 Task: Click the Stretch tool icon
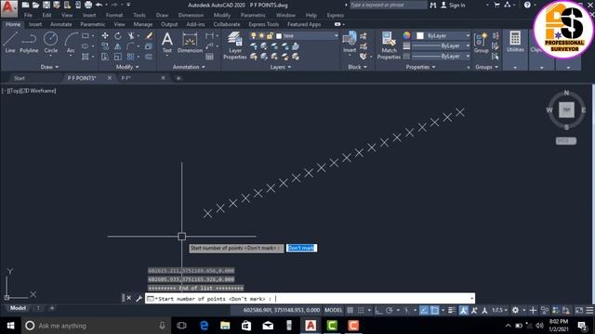[x=105, y=57]
